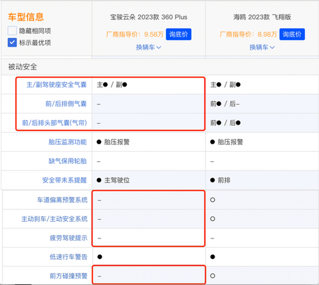Image resolution: width=319 pixels, height=285 pixels.
Task: Click 询底价 button for 海鸥 飞翔版
Action: click(292, 35)
